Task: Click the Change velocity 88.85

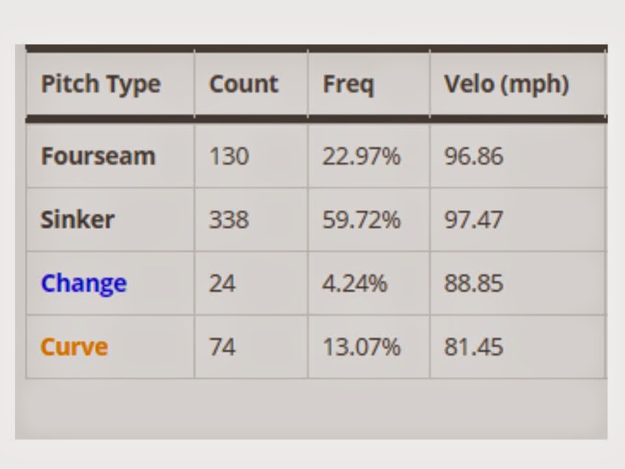Action: tap(473, 283)
